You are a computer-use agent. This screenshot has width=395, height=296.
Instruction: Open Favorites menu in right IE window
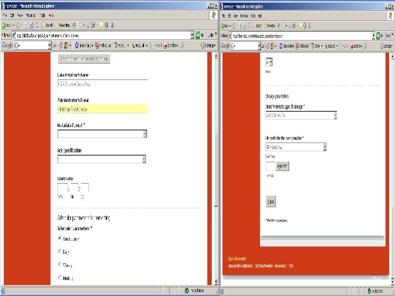(244, 16)
